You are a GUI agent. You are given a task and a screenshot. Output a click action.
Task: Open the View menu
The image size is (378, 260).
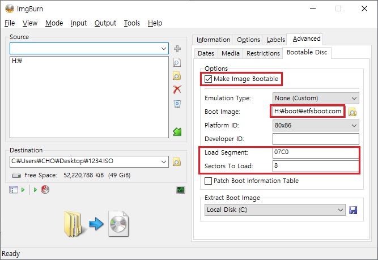[30, 23]
